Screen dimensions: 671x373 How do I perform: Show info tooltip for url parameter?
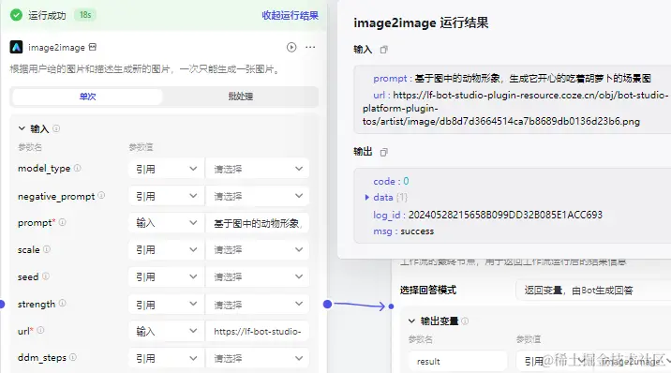click(40, 330)
